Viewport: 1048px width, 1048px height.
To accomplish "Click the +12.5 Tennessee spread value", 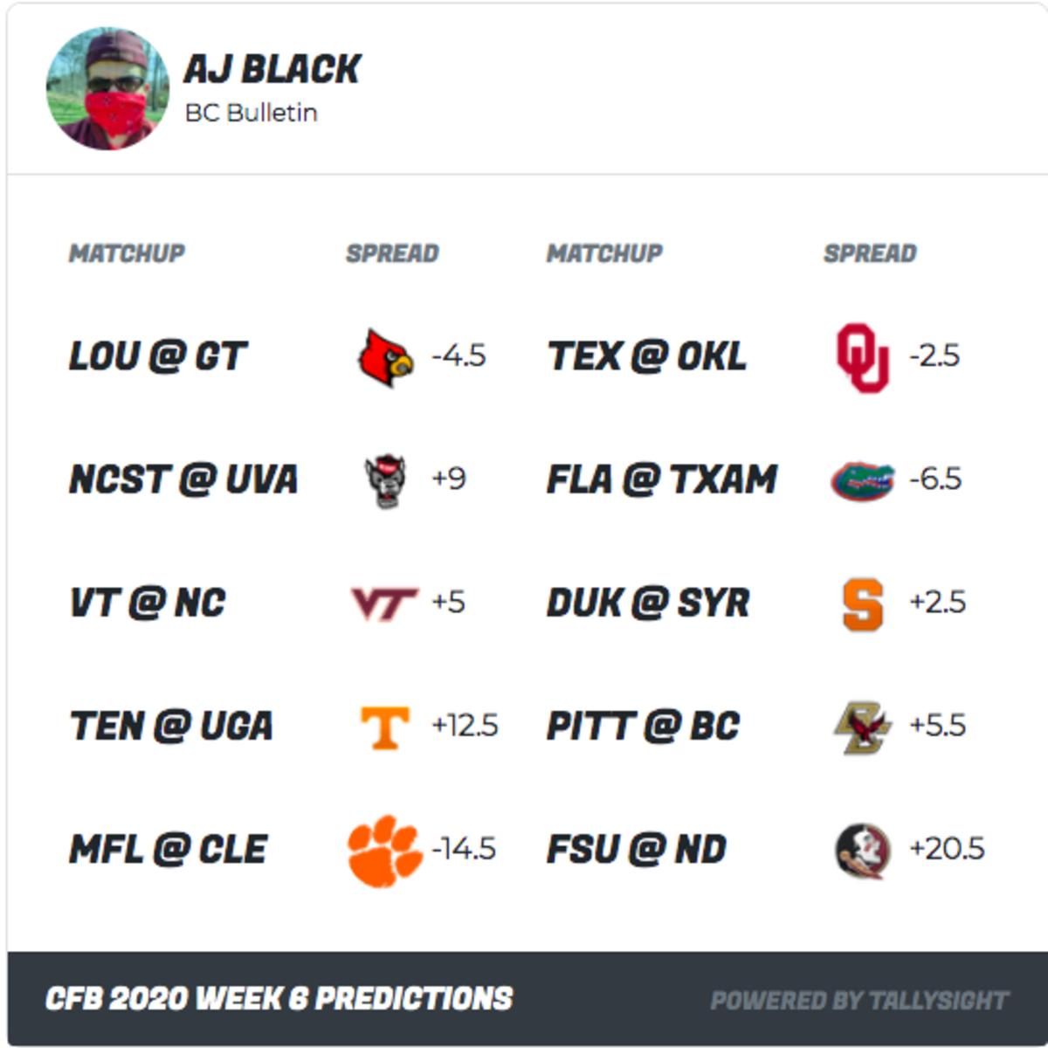I will 465,726.
